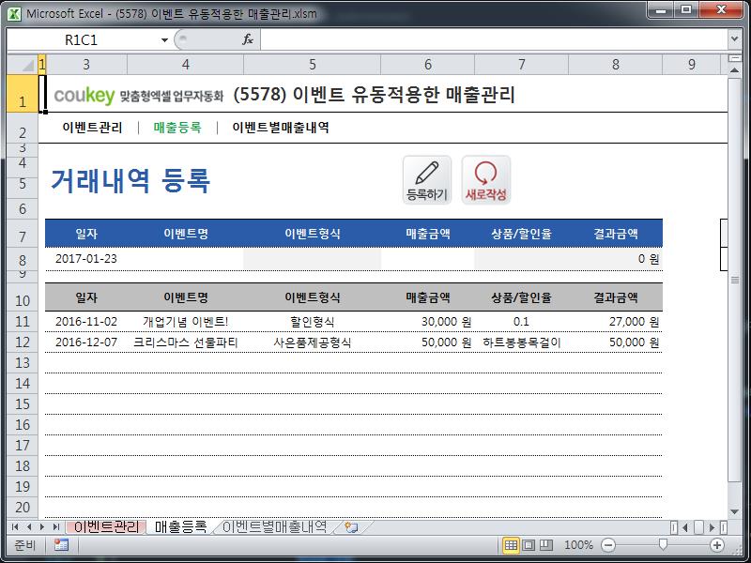Click the cell 30,000 원
Screen dimensions: 751x563
(428, 322)
